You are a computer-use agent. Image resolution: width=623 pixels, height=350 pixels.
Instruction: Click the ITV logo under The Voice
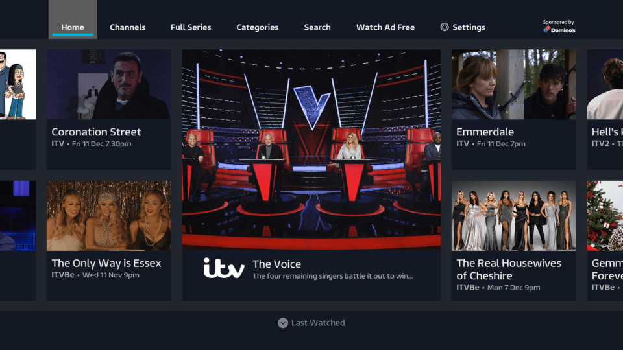[x=224, y=268]
